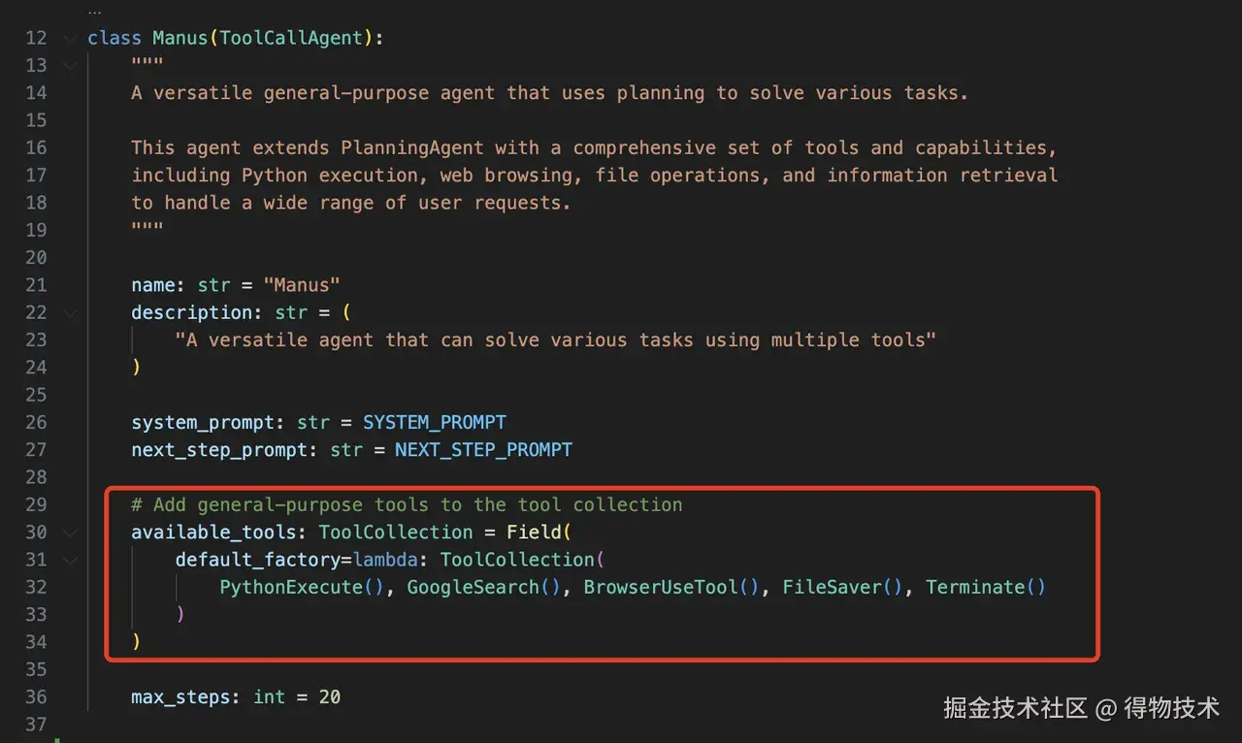Click line number 29 in the gutter
Viewport: 1242px width, 743px height.
(36, 504)
